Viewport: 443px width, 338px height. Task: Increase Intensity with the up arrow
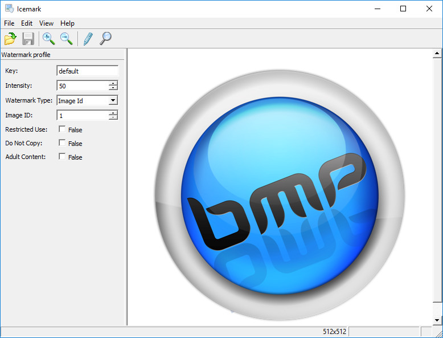coord(113,83)
